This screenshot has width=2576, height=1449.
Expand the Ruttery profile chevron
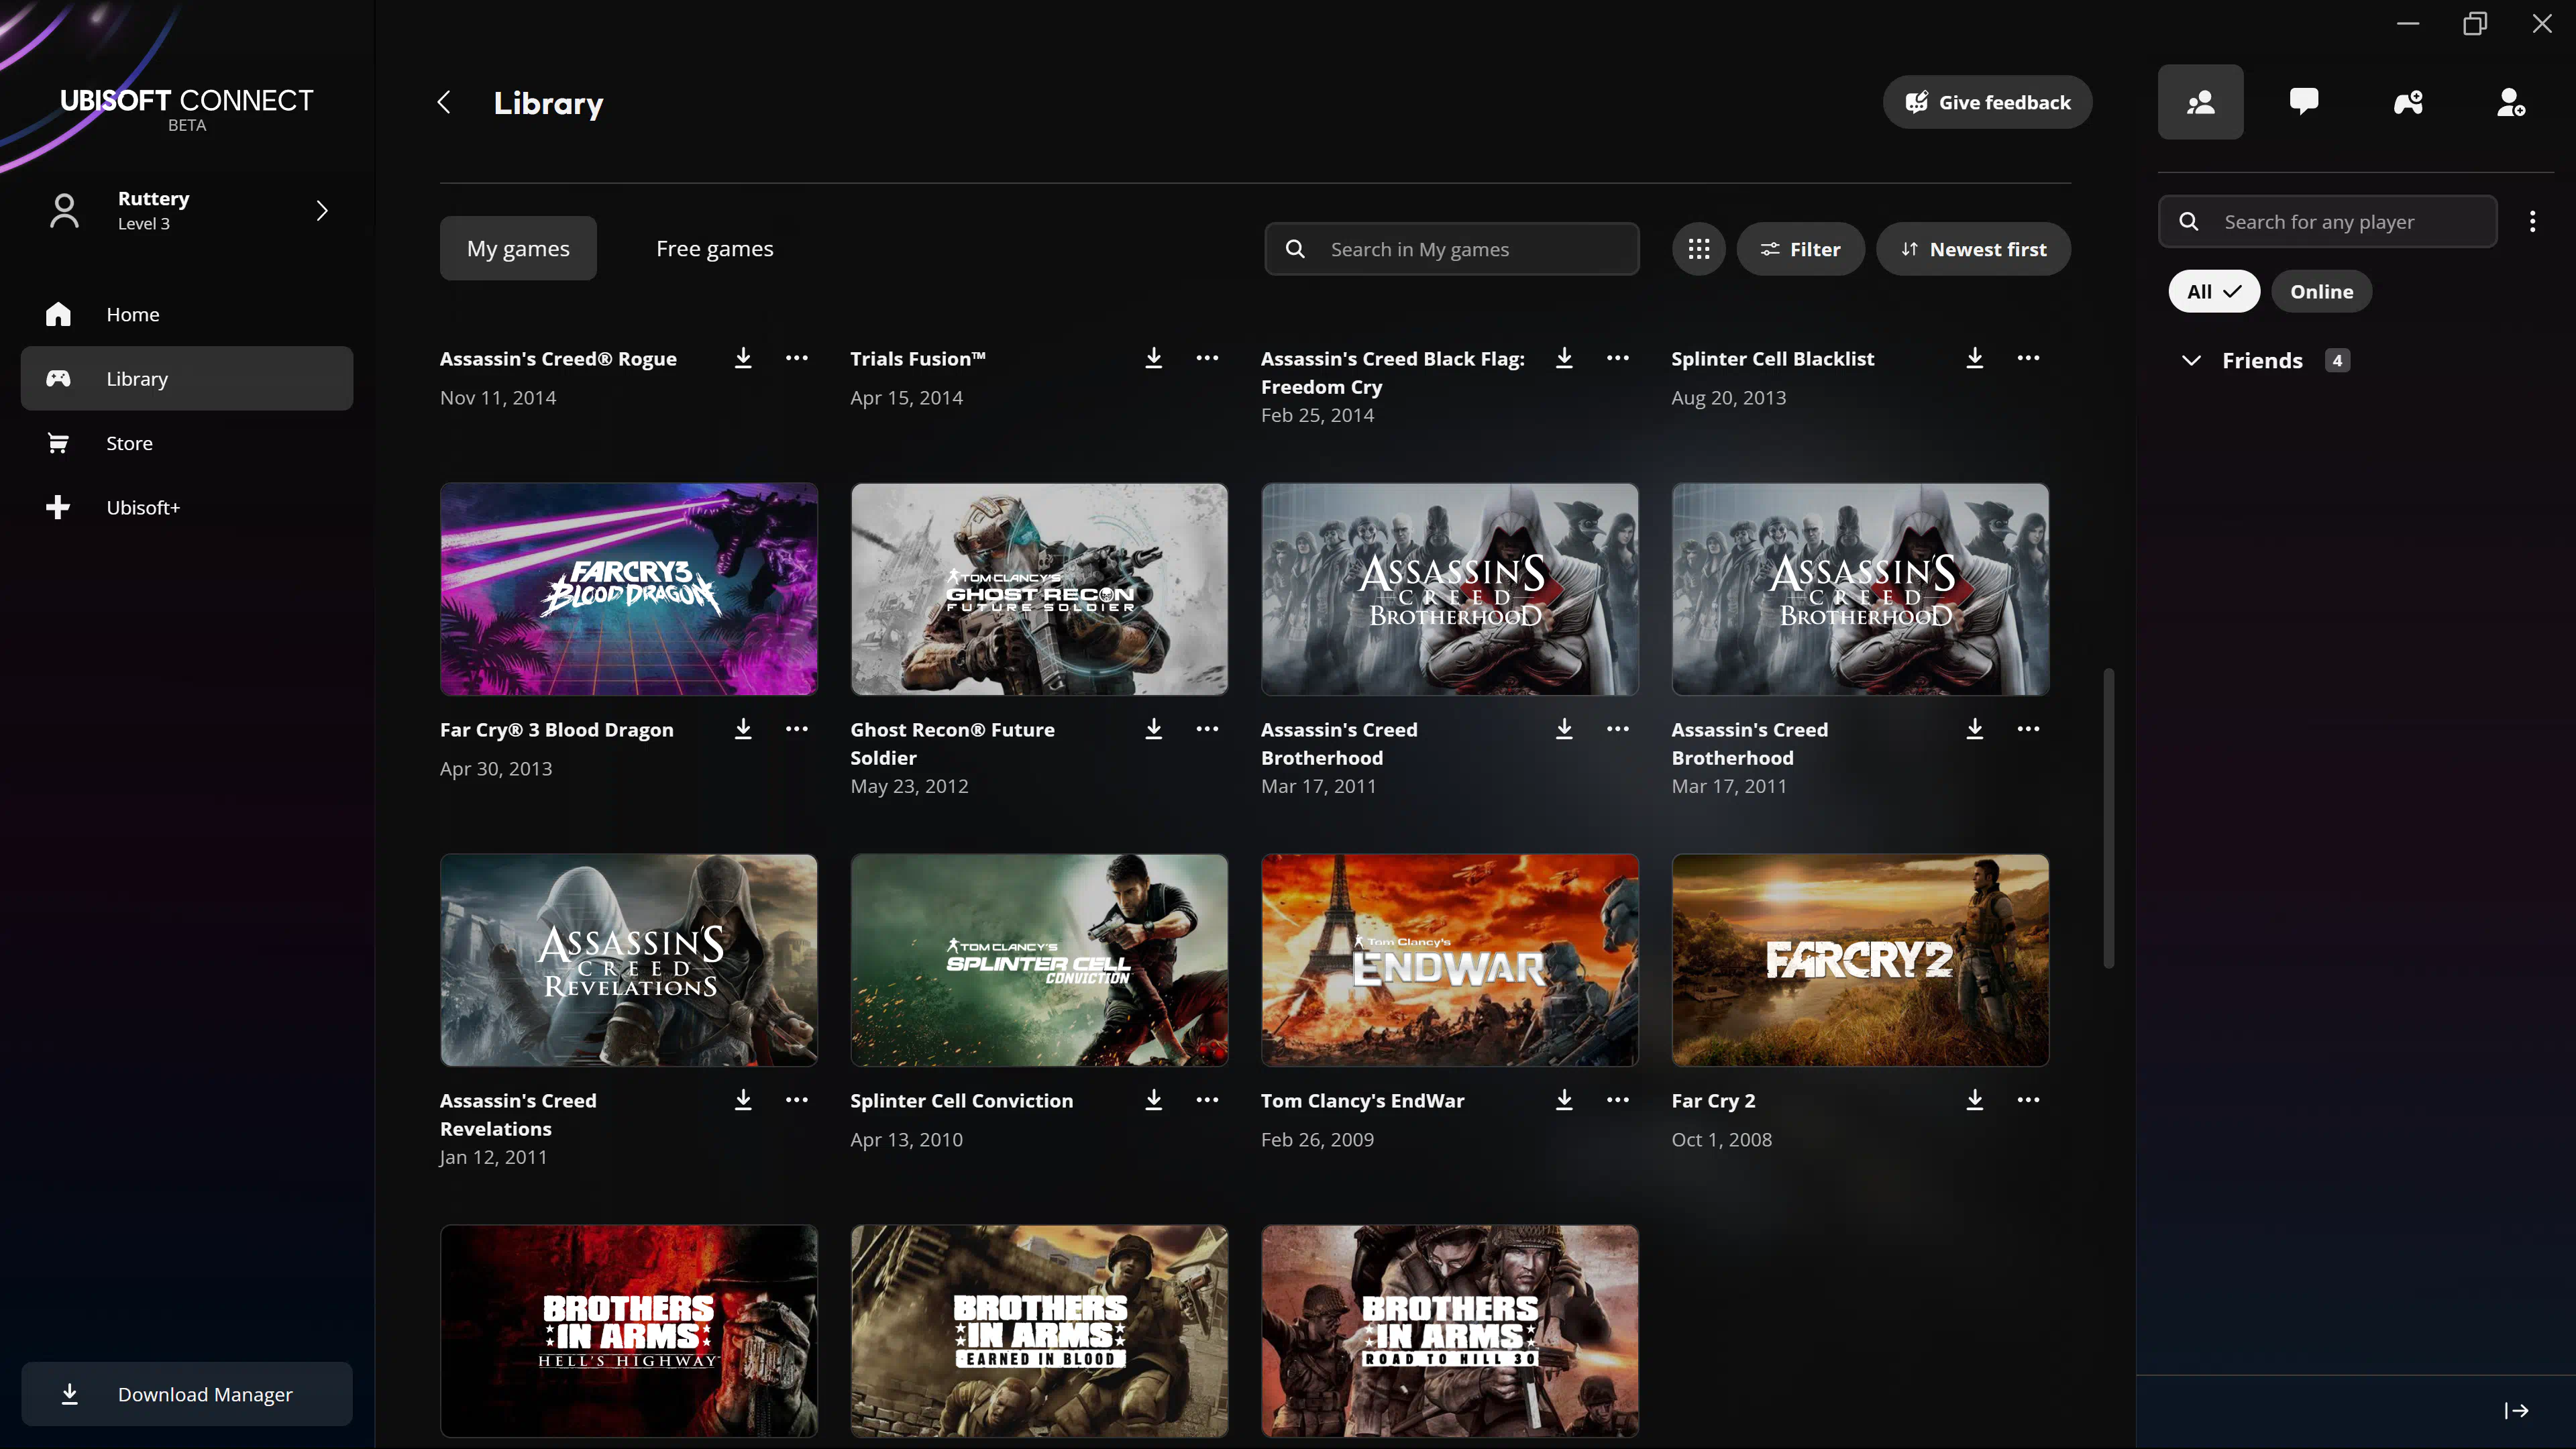point(322,210)
